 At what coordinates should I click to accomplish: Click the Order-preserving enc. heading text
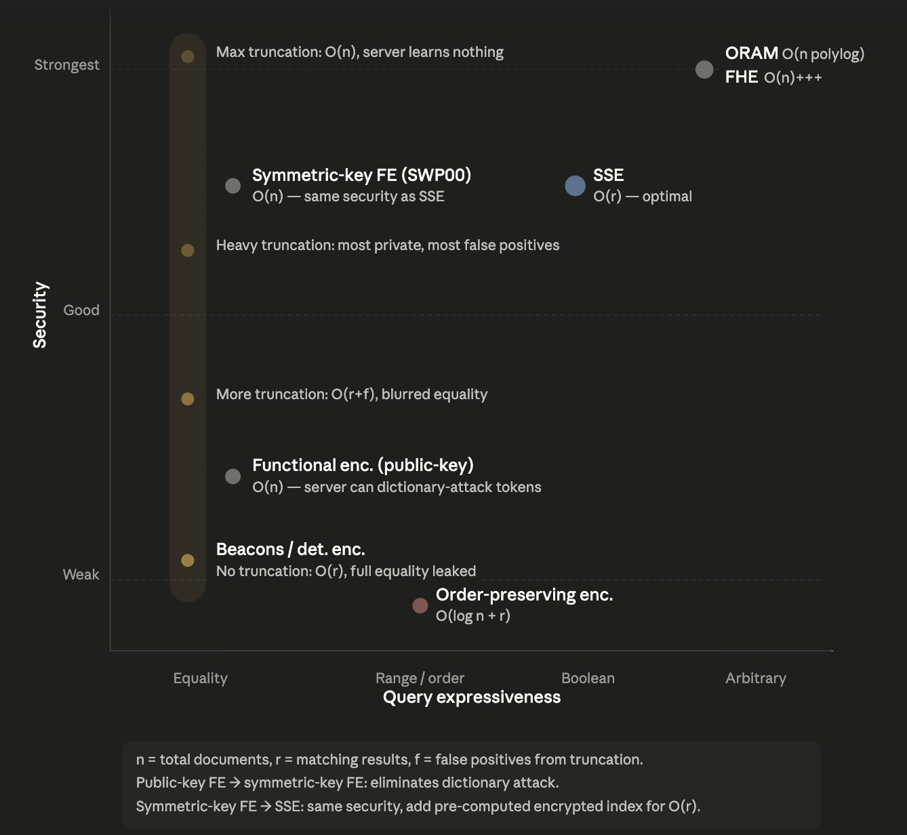524,594
